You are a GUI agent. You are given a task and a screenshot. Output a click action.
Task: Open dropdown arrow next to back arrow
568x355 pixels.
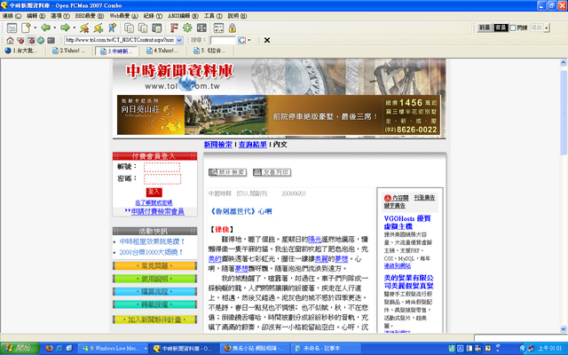click(55, 28)
